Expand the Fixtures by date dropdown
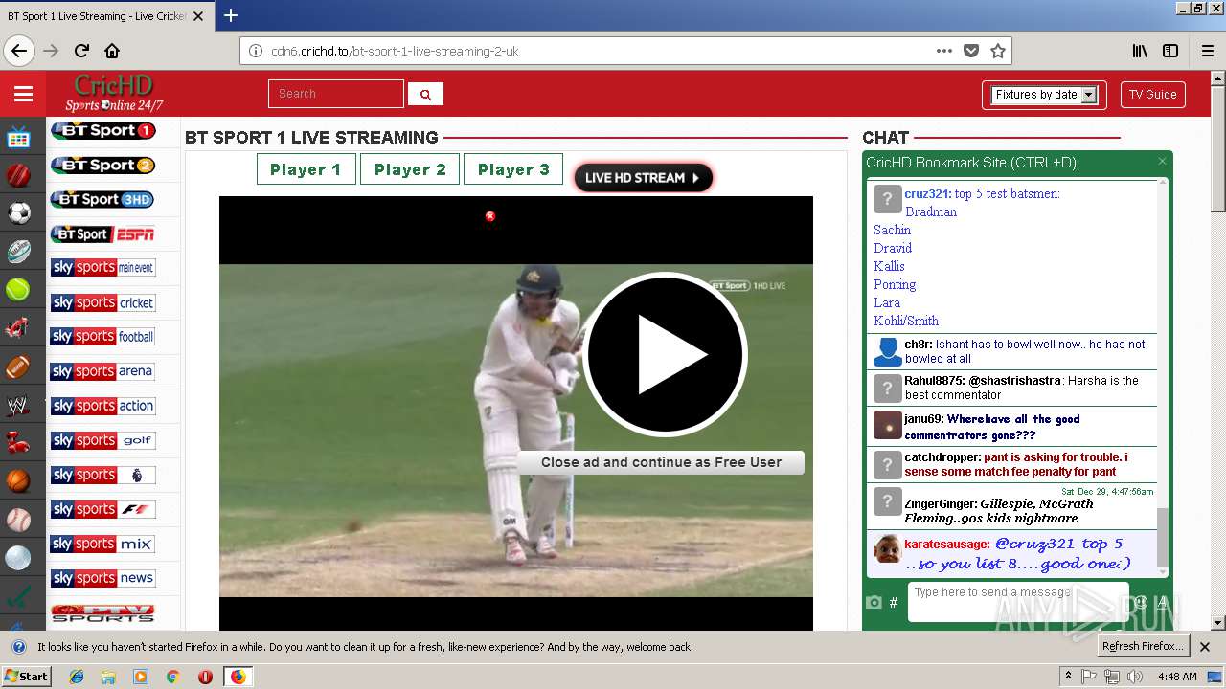Image resolution: width=1226 pixels, height=689 pixels. coord(1044,95)
